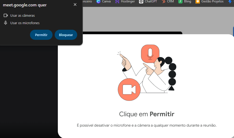Click the 'Clique em Permitir' heading

146,114
